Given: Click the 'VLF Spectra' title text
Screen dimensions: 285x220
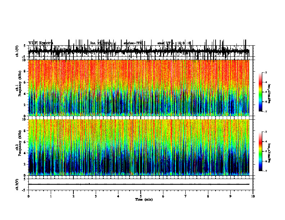Looking at the screenshot, I should (41, 43).
